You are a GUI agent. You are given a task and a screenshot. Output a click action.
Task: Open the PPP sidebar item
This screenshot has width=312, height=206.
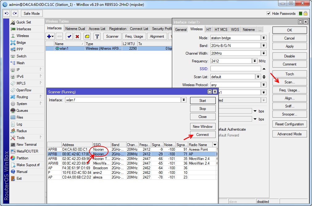[x=20, y=49]
